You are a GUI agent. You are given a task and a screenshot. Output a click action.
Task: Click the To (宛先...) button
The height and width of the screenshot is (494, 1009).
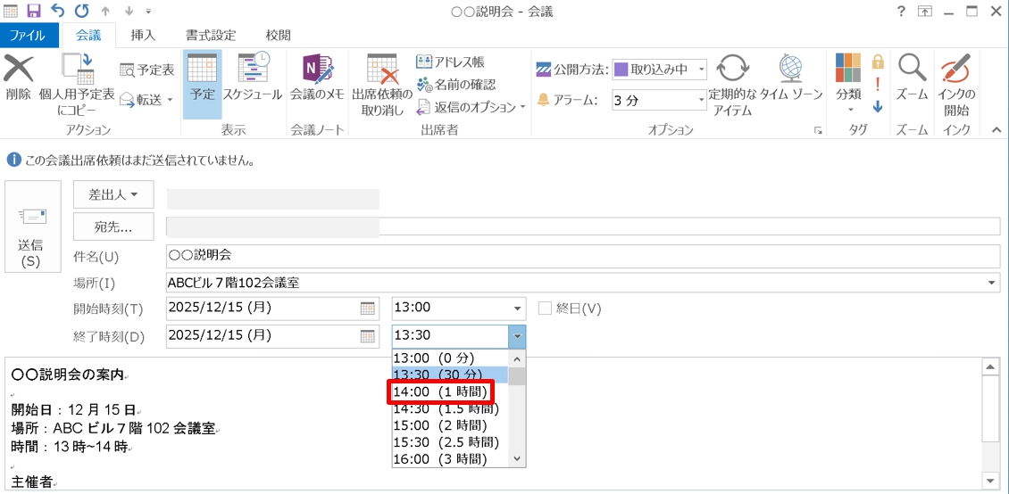point(113,226)
